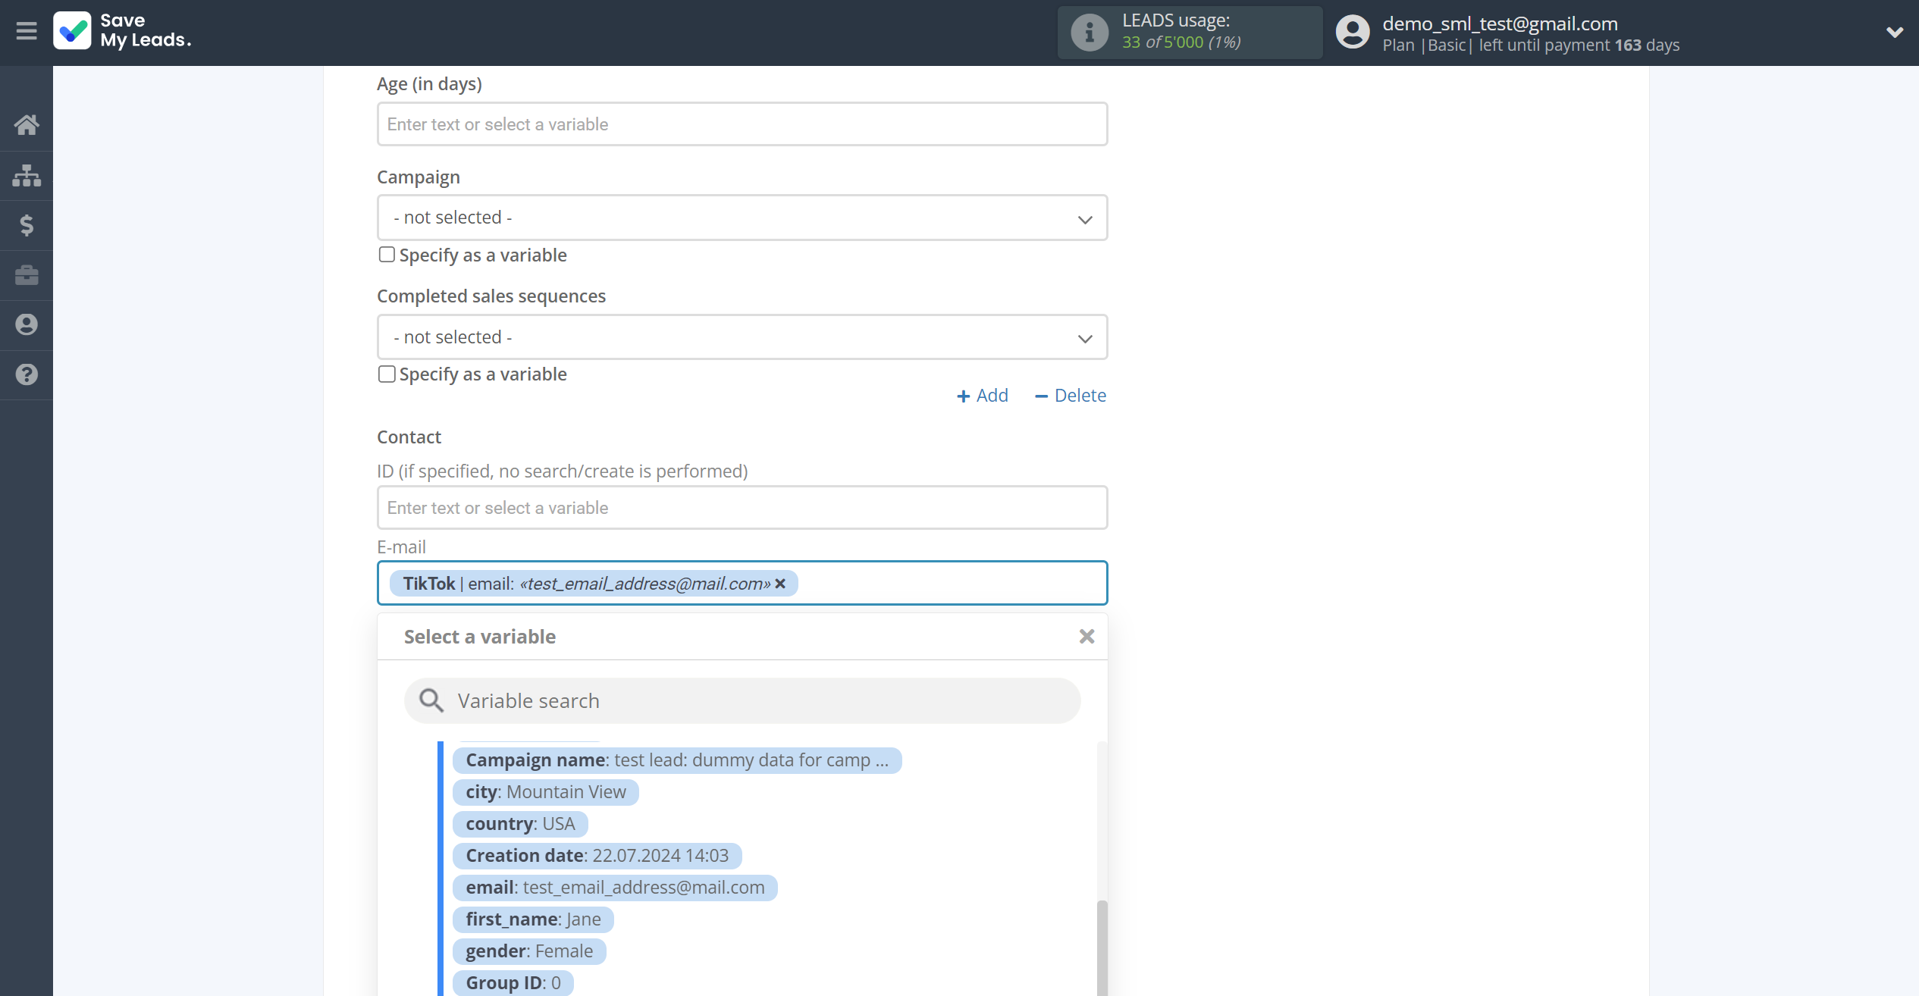Open Completed sales sequences dropdown
The image size is (1919, 996).
[742, 337]
